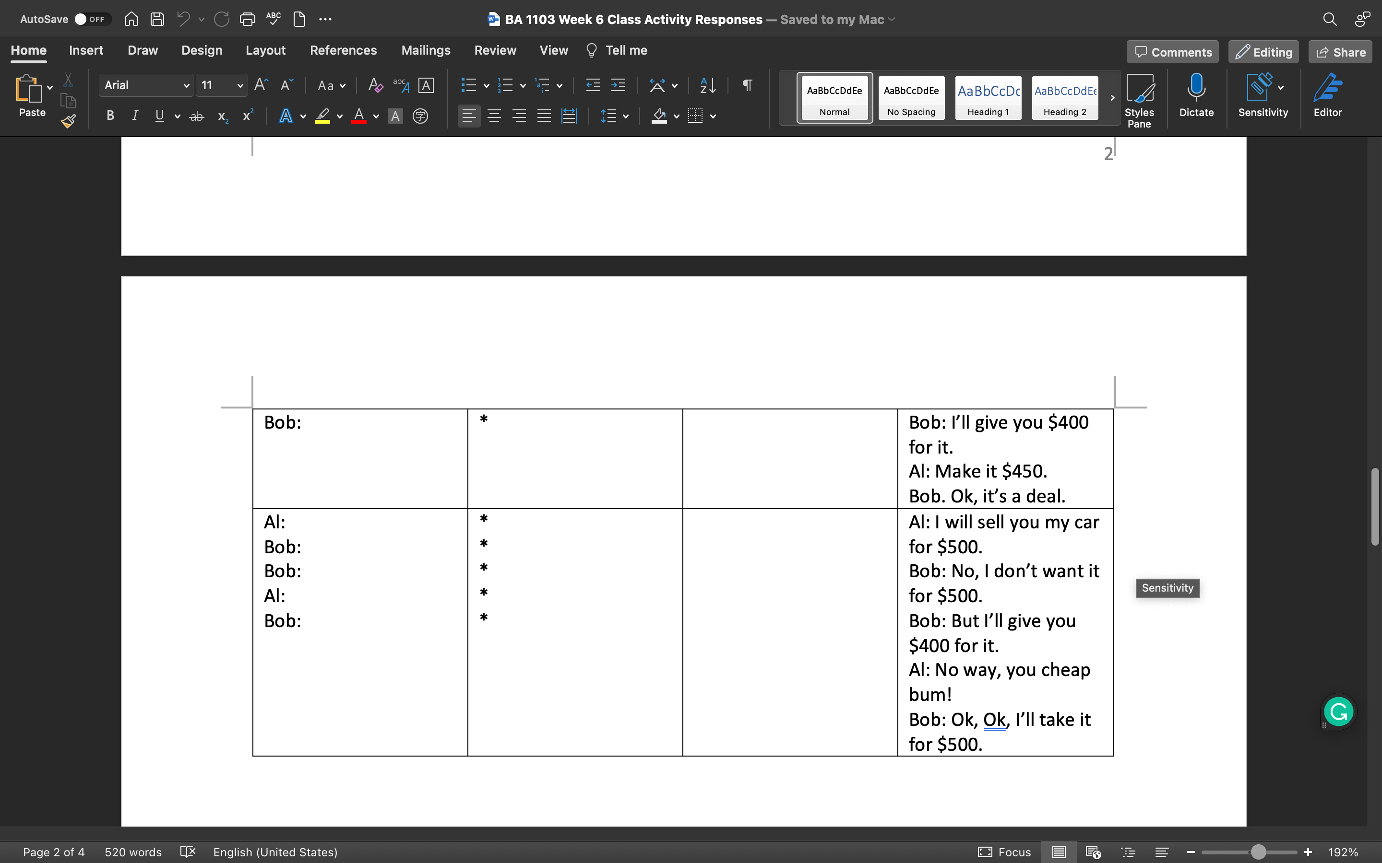Switch to the Insert tab
Screen dimensions: 1382x863
86,50
